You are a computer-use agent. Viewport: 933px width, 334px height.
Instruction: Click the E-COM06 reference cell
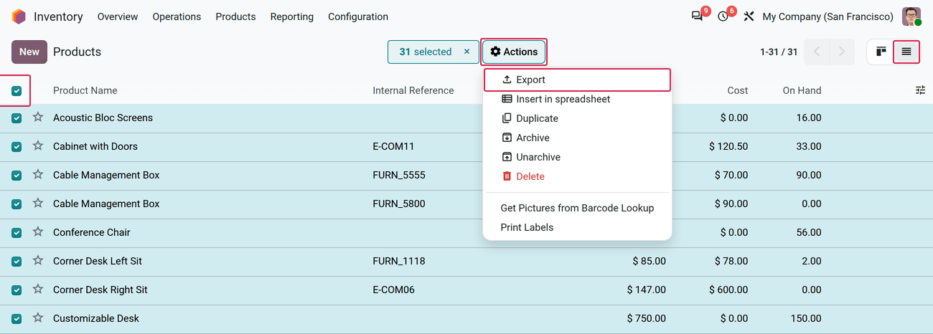click(394, 290)
